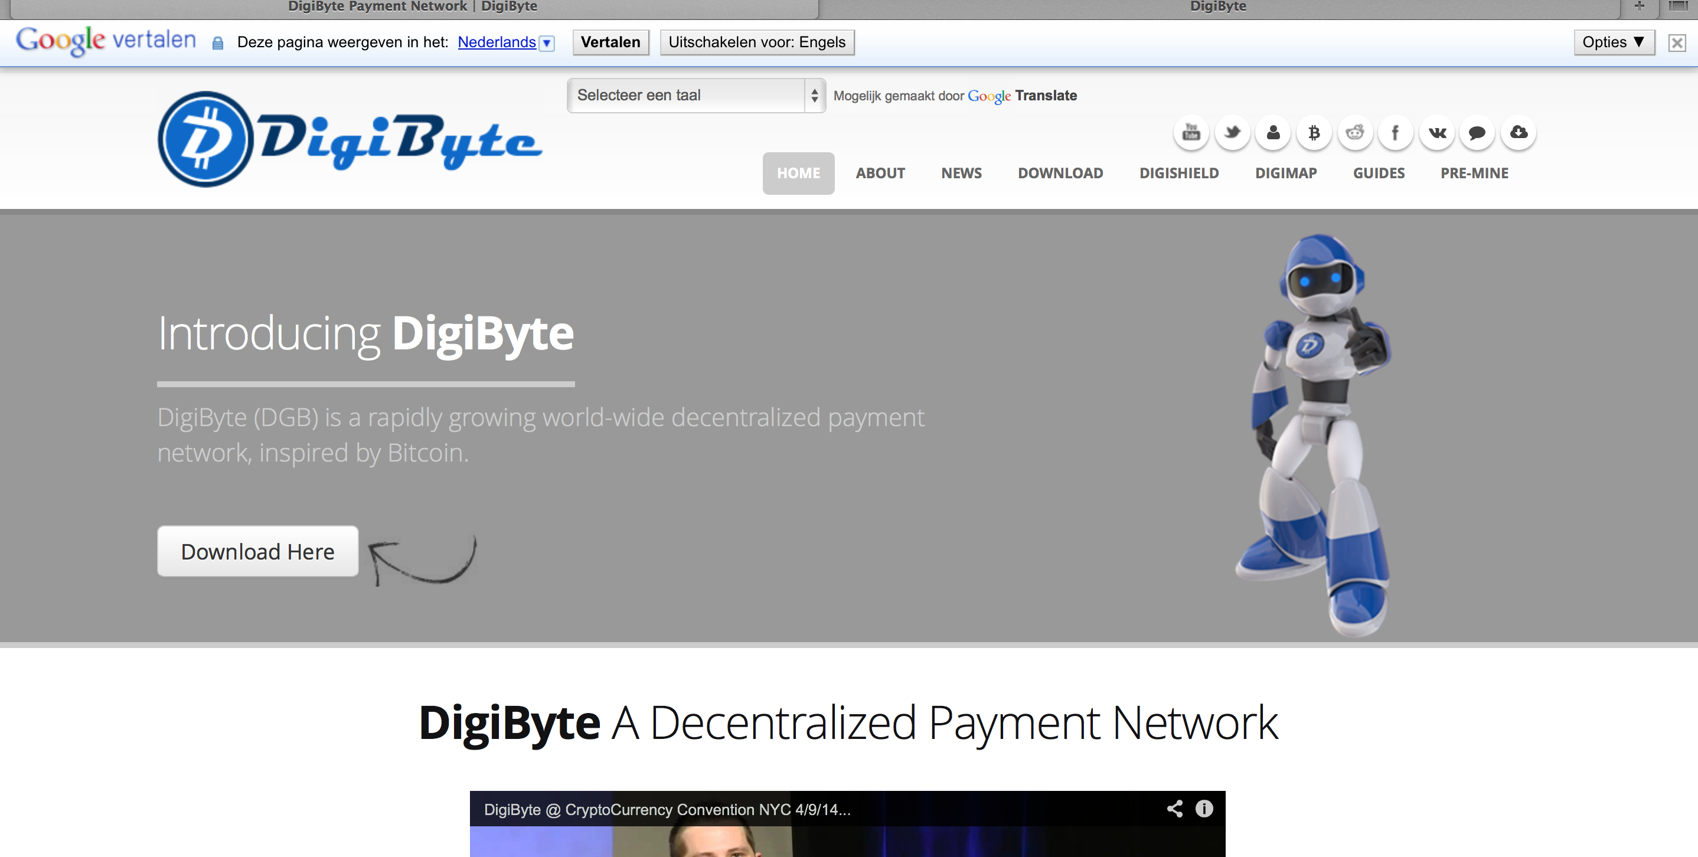The image size is (1698, 857).
Task: Click the DigiByte CryptoCurrency Convention video title
Action: click(x=667, y=810)
